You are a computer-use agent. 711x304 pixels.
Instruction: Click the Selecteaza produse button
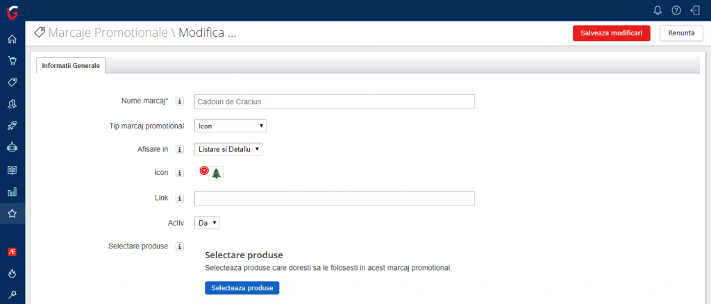coord(242,288)
